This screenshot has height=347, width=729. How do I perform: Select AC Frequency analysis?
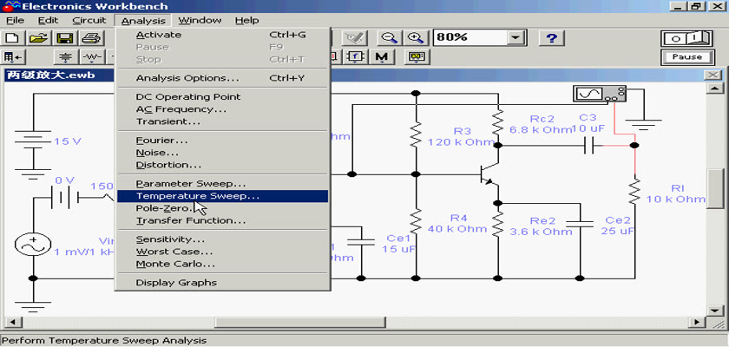click(x=223, y=109)
